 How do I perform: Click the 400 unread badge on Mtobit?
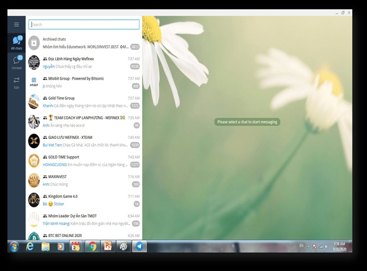coord(136,86)
